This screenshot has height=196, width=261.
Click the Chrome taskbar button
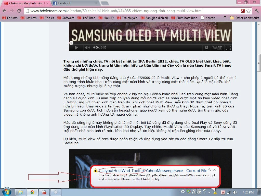click(32, 192)
